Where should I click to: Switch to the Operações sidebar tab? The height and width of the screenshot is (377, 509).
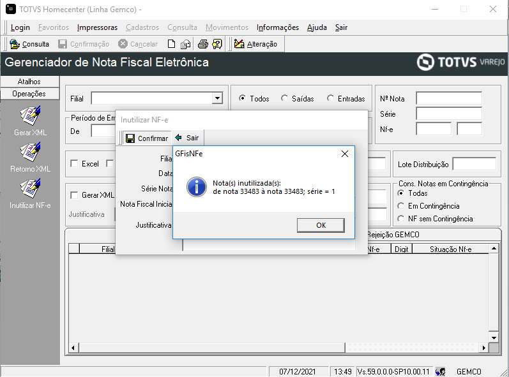click(x=29, y=94)
